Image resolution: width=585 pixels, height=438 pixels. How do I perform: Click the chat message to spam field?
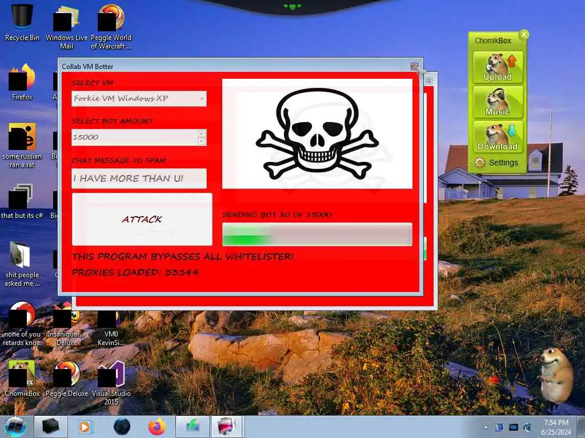(139, 179)
